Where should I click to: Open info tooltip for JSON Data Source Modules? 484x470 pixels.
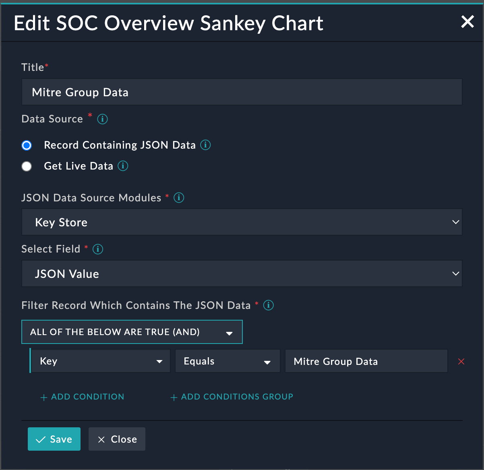(179, 198)
